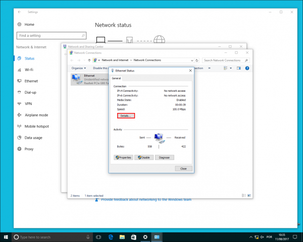Screen dimensions: 303x242
Task: Click the Find a setting search box
Action: (52, 35)
